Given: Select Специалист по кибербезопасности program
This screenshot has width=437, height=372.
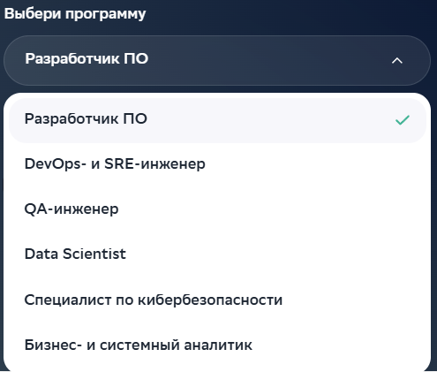Looking at the screenshot, I should pos(217,300).
